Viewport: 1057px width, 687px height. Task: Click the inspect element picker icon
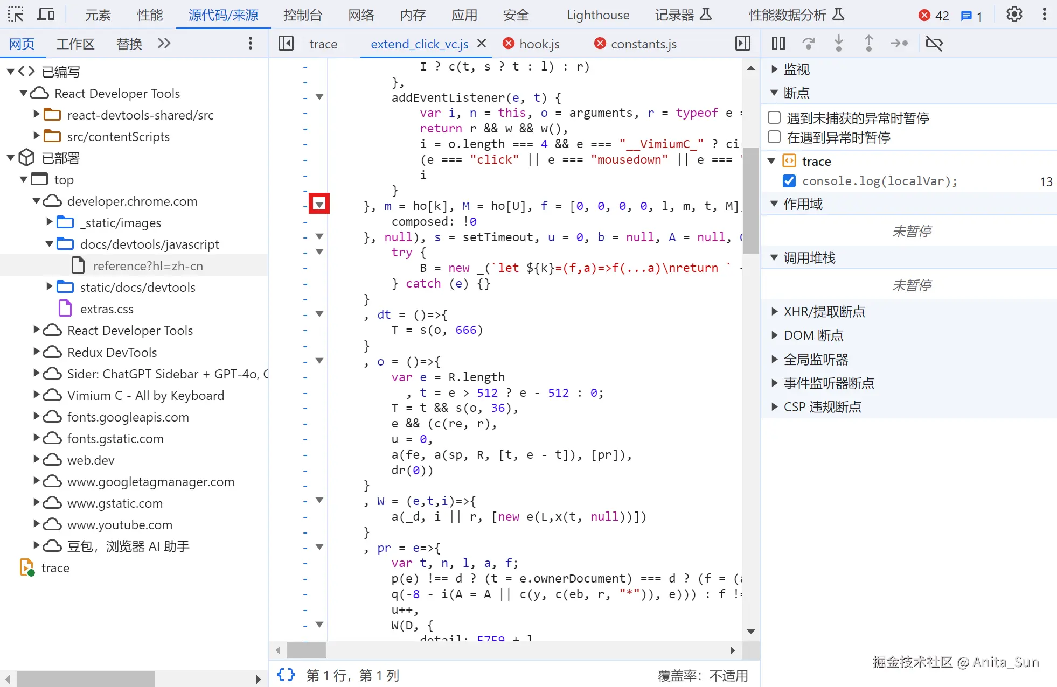click(16, 15)
